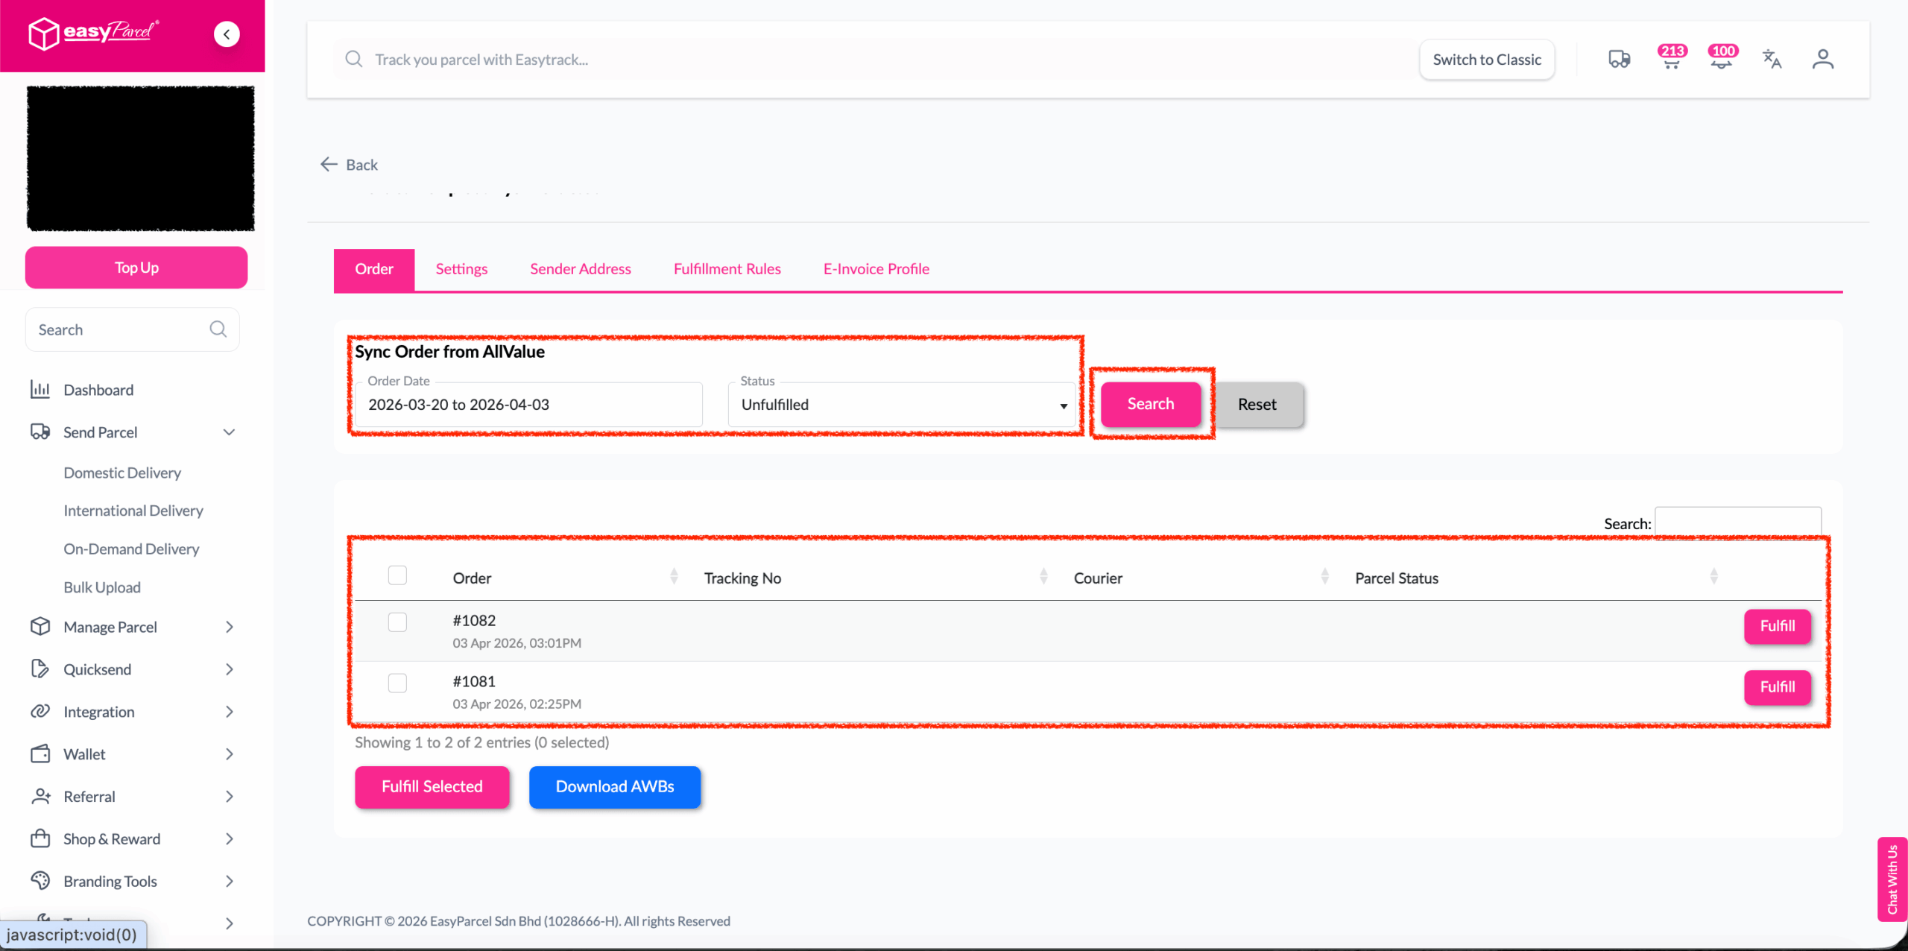Click the delivery truck icon in header
This screenshot has width=1908, height=951.
point(1619,60)
